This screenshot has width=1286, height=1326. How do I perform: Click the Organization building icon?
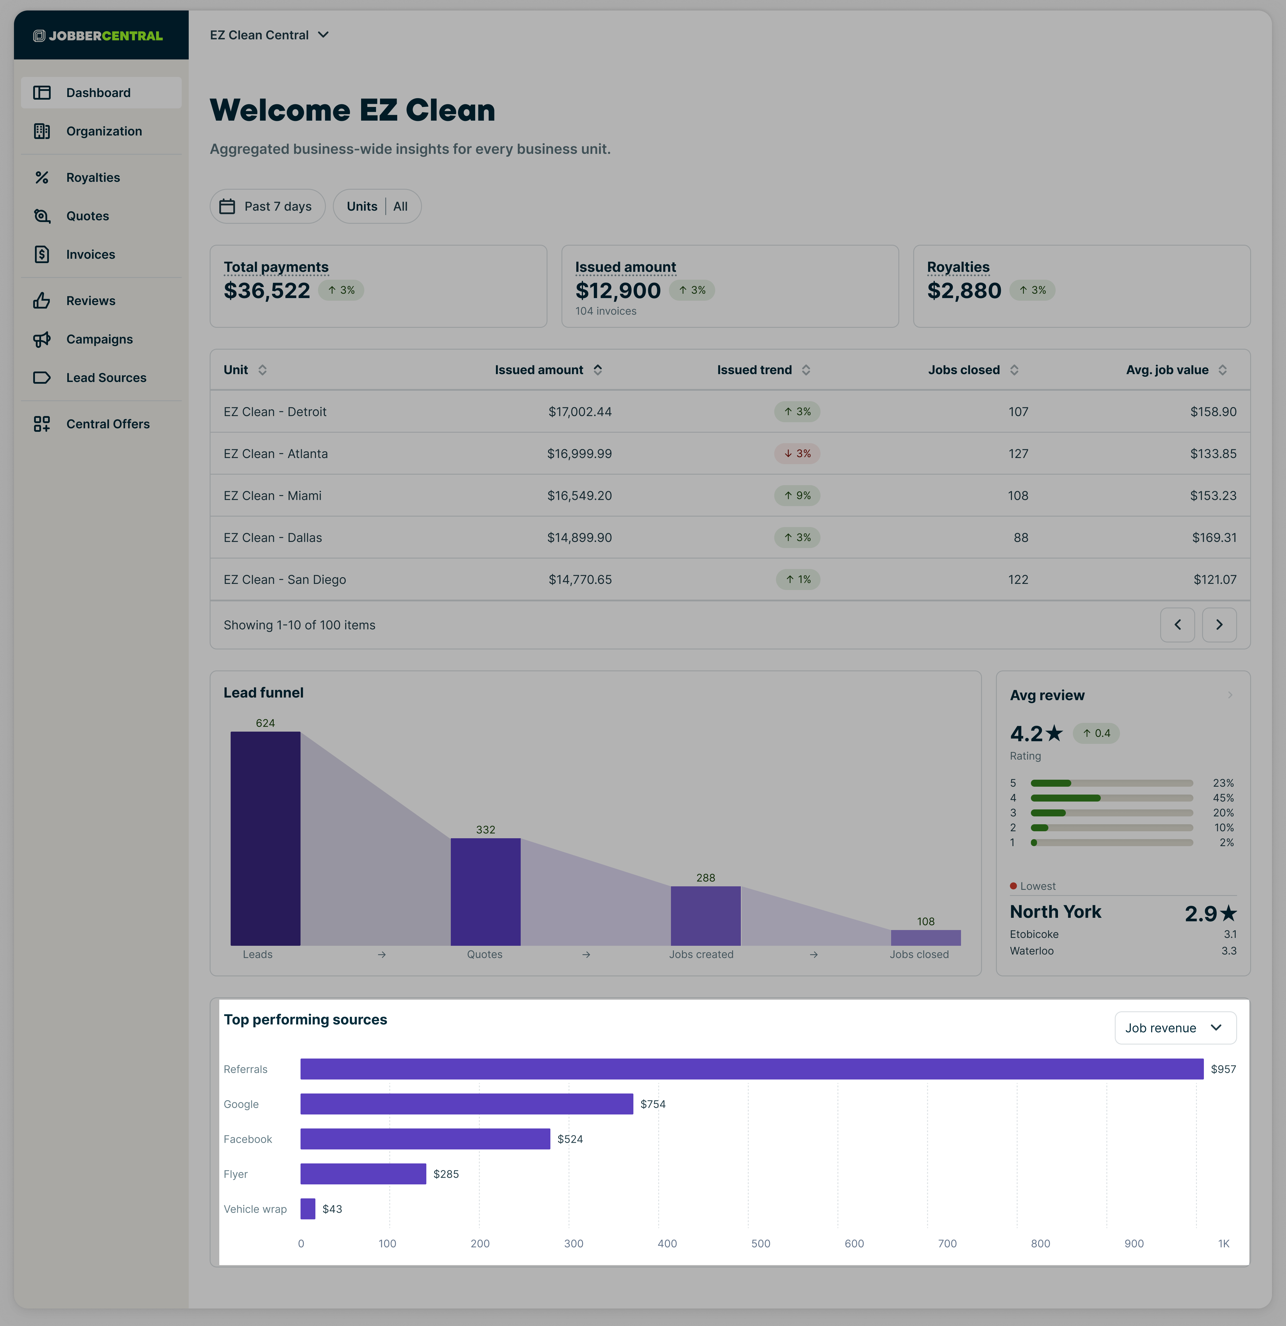(x=42, y=131)
